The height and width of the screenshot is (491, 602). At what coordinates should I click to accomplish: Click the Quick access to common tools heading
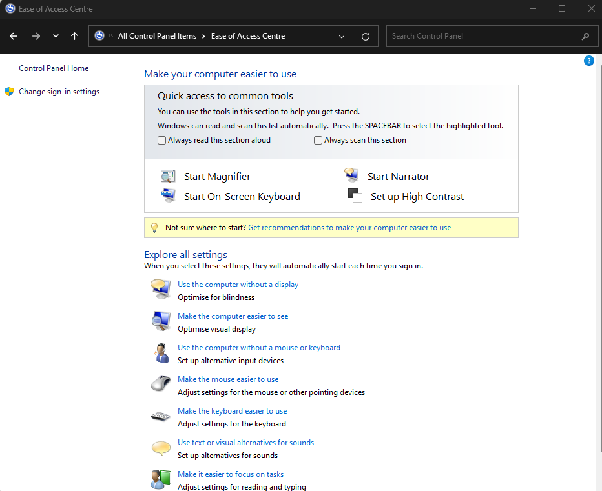point(225,96)
